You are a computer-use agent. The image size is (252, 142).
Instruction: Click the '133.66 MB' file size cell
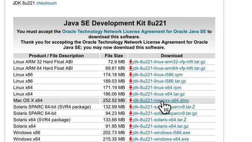click(114, 120)
